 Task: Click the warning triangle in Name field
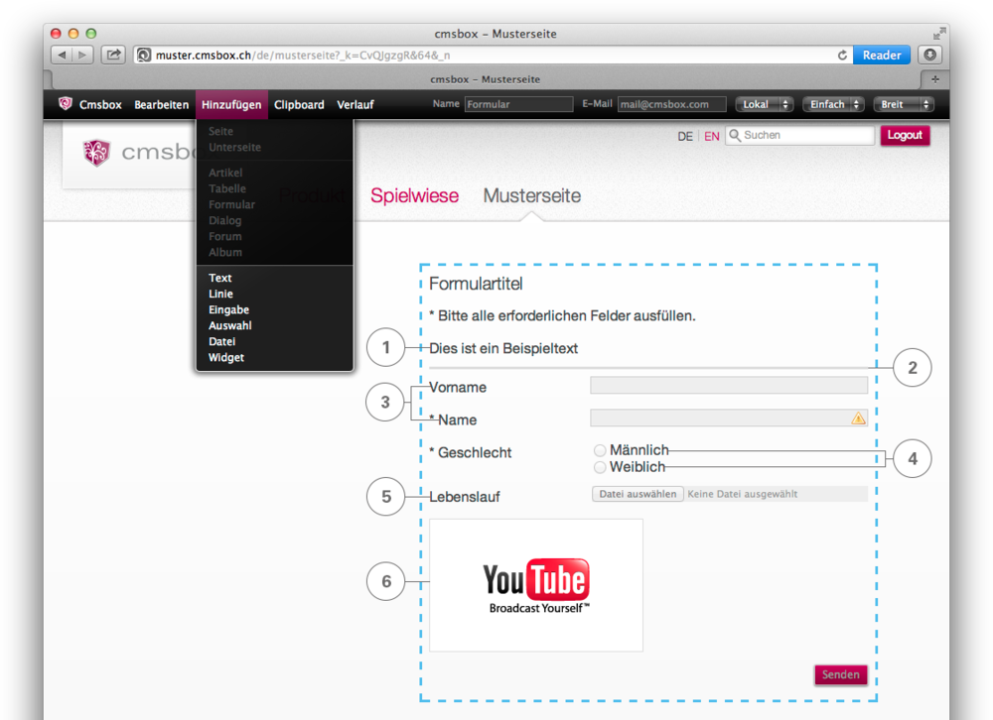point(858,419)
